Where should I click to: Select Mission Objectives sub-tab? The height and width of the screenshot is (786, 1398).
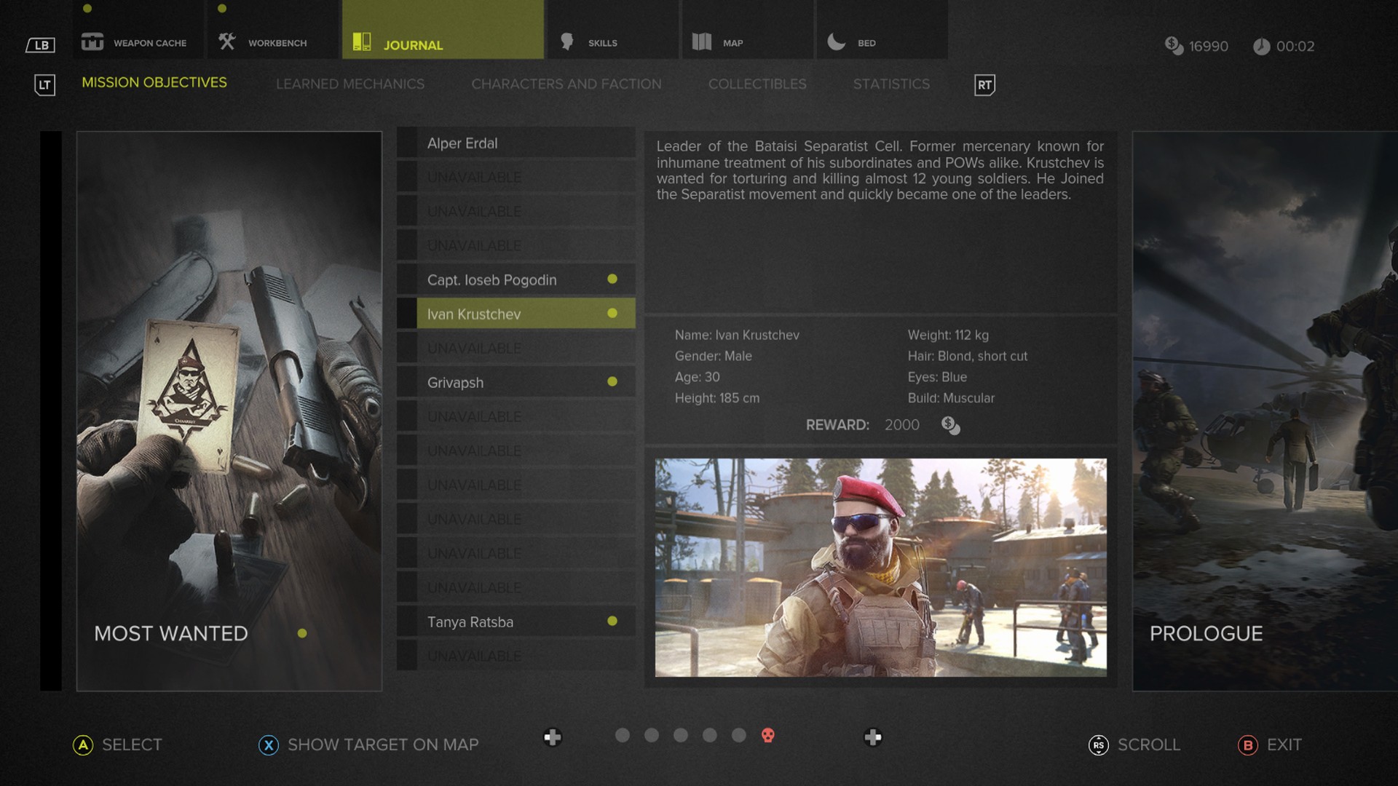pos(154,83)
